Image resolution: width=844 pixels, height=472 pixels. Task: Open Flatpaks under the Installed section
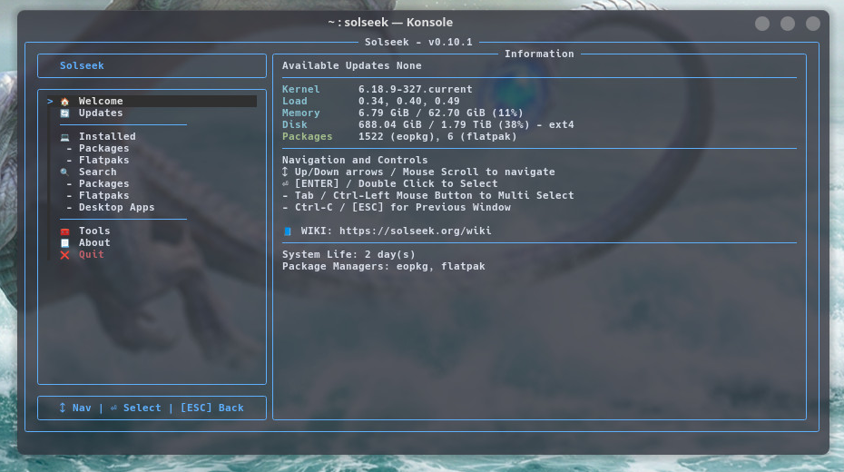point(103,161)
